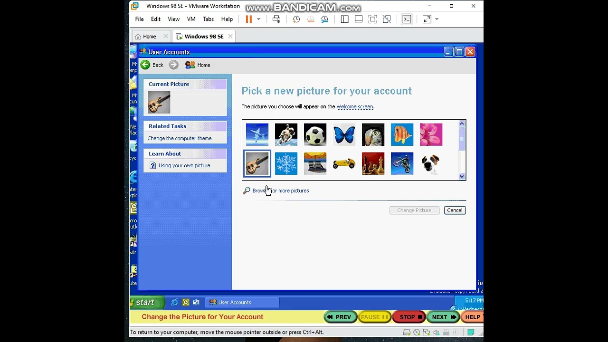
Task: Open Using your own picture help
Action: [x=184, y=165]
